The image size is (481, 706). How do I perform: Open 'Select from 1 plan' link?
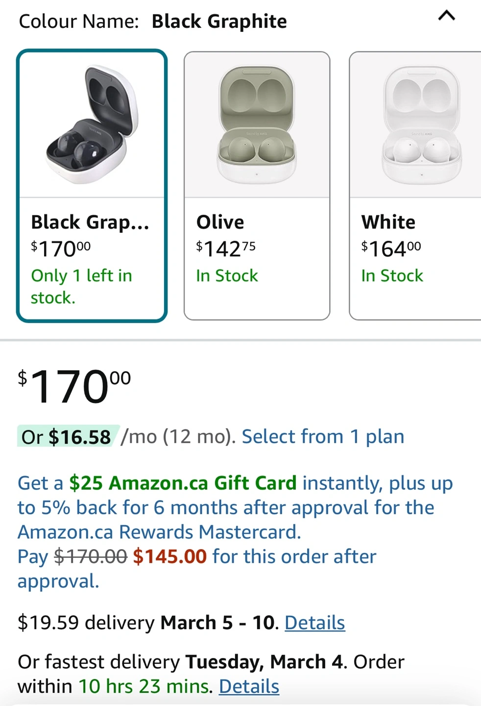[x=323, y=436]
